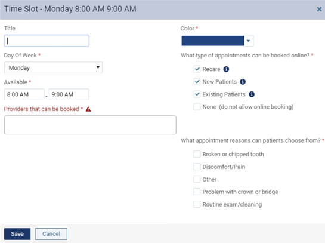Expand the Color dropdown arrow

248,41
